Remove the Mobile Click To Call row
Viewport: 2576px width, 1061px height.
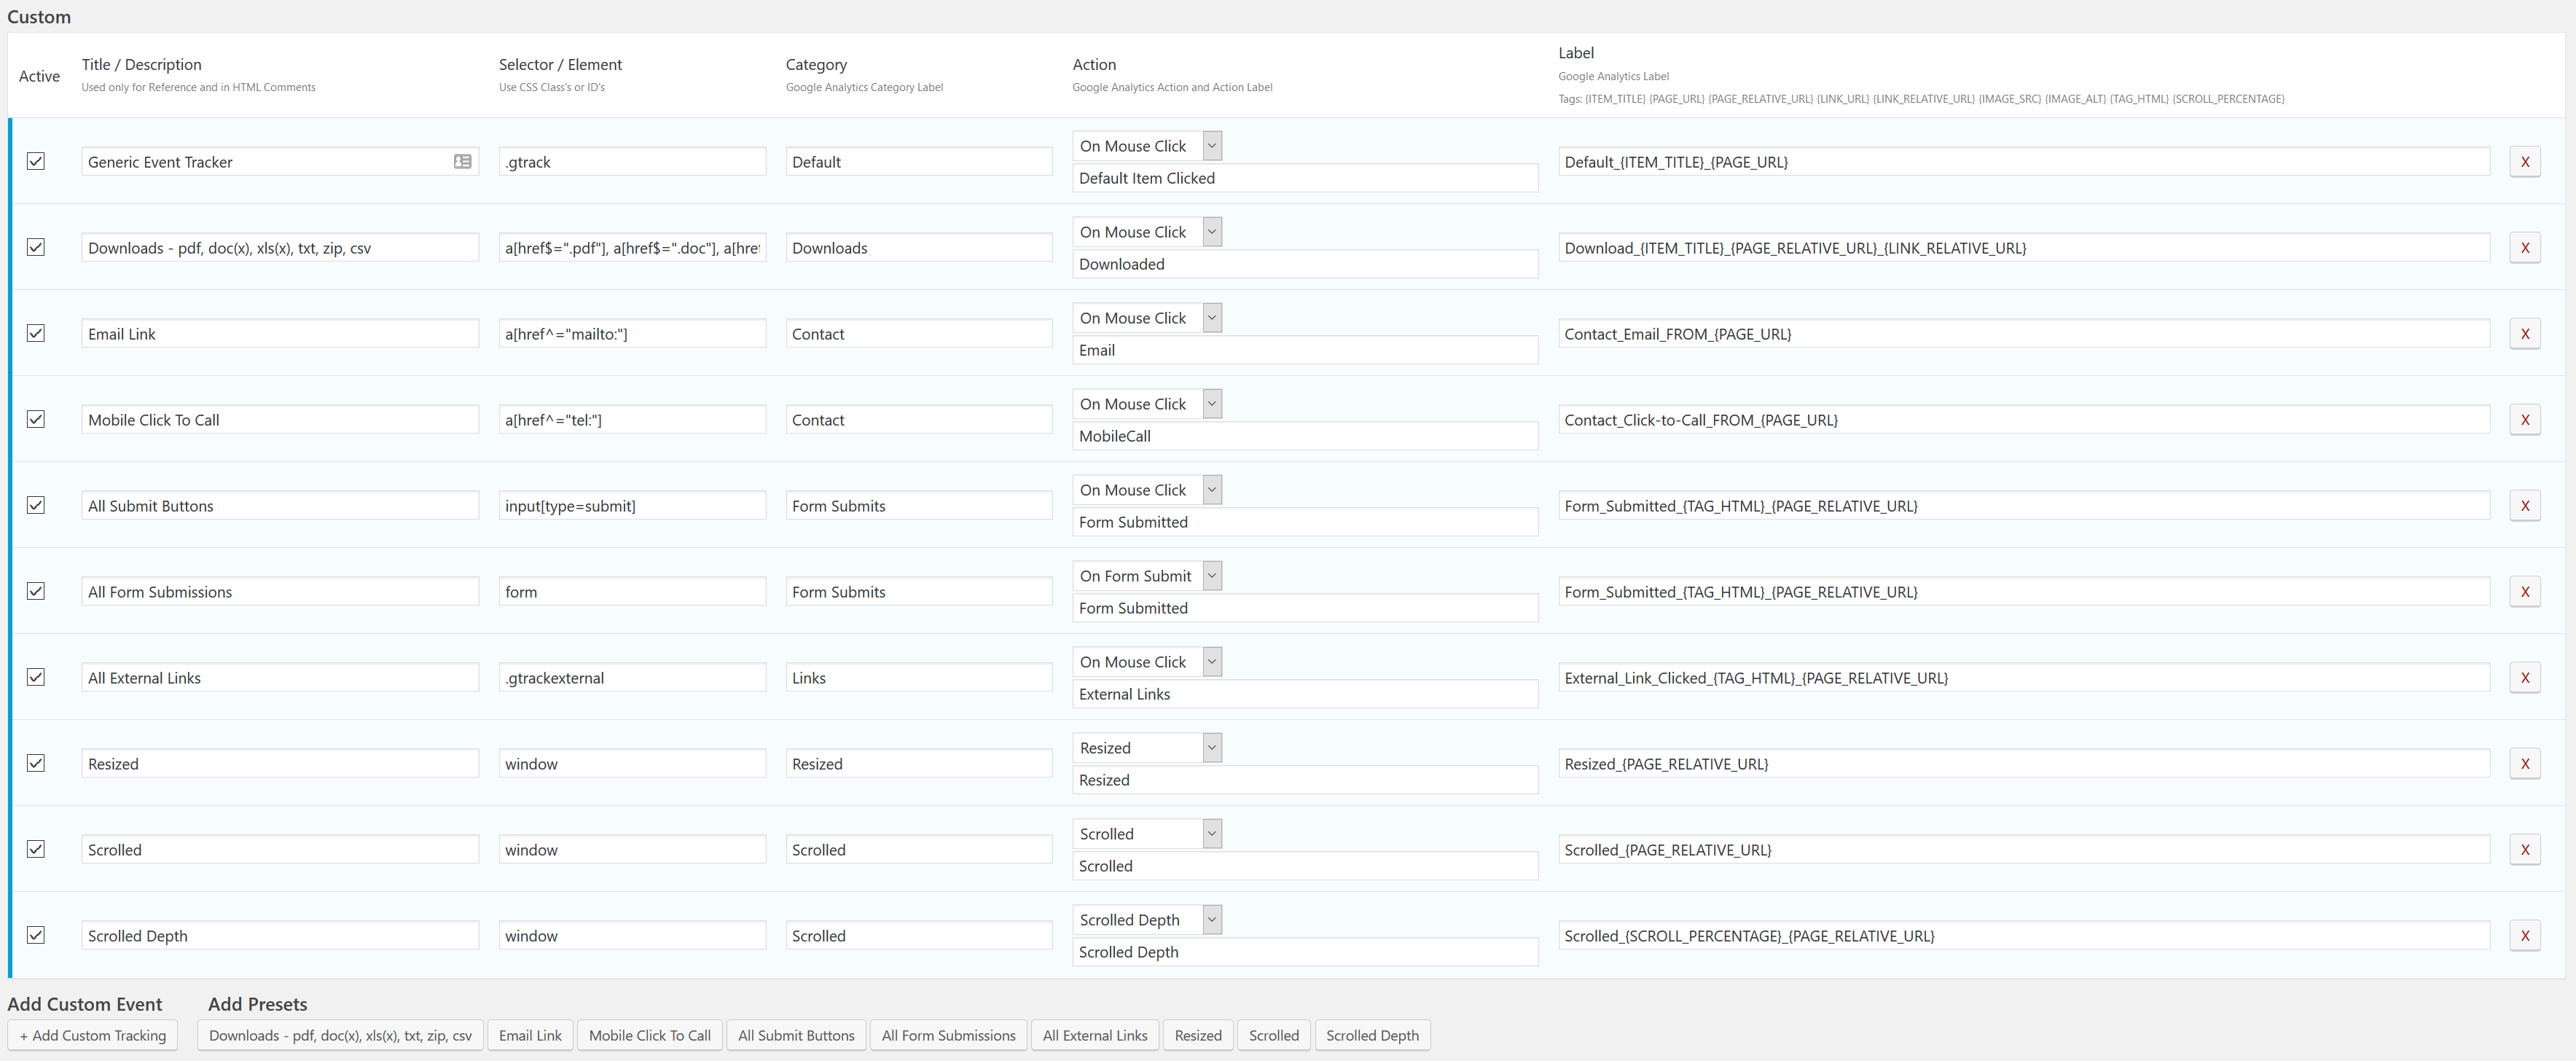pos(2524,420)
